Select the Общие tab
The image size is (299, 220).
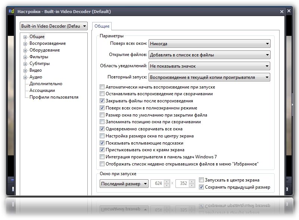click(x=102, y=26)
